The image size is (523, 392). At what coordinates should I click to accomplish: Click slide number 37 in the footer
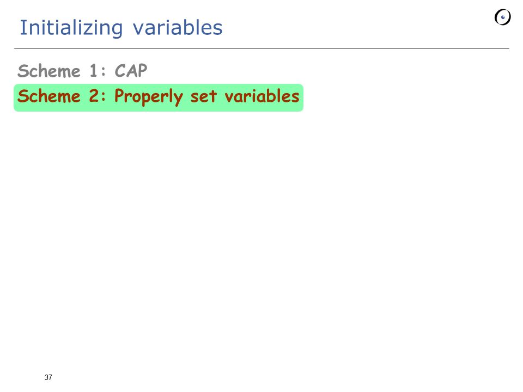(48, 377)
